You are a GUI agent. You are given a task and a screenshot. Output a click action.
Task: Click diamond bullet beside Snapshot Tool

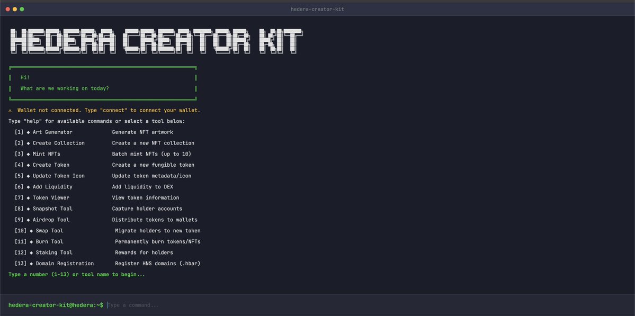point(29,209)
